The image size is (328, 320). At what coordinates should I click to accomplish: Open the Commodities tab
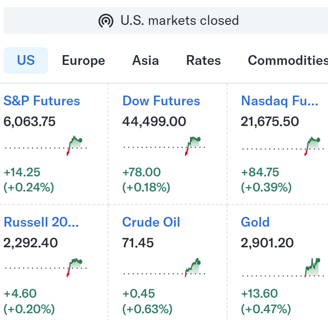pyautogui.click(x=288, y=60)
